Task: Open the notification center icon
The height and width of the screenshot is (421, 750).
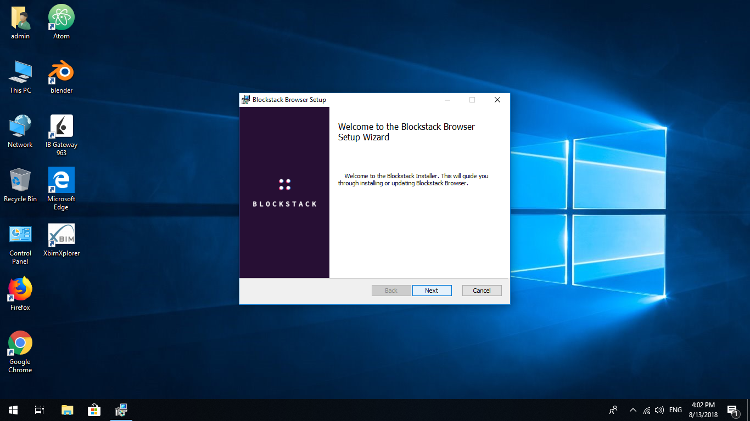Action: pos(732,409)
